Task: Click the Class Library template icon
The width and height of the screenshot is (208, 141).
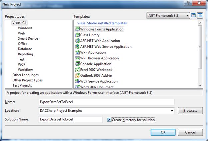Action: pyautogui.click(x=77, y=35)
